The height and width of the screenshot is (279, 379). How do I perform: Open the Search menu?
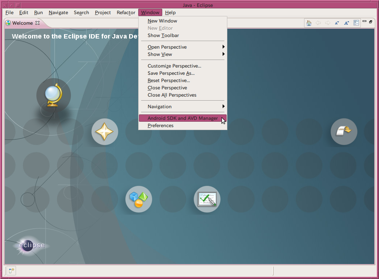pos(81,13)
